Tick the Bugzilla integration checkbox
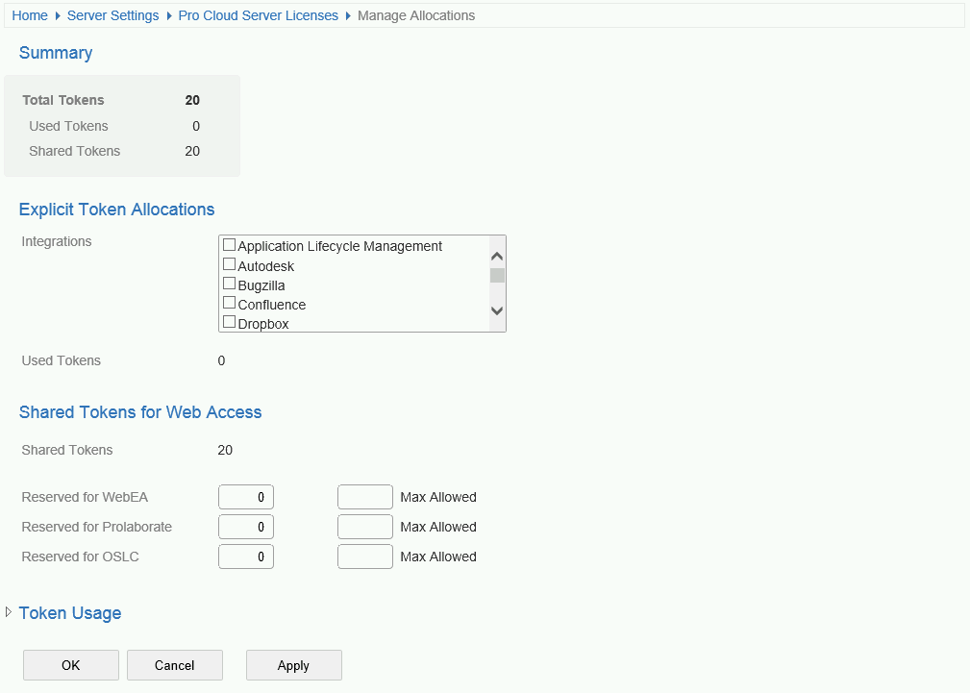The height and width of the screenshot is (693, 970). tap(229, 284)
